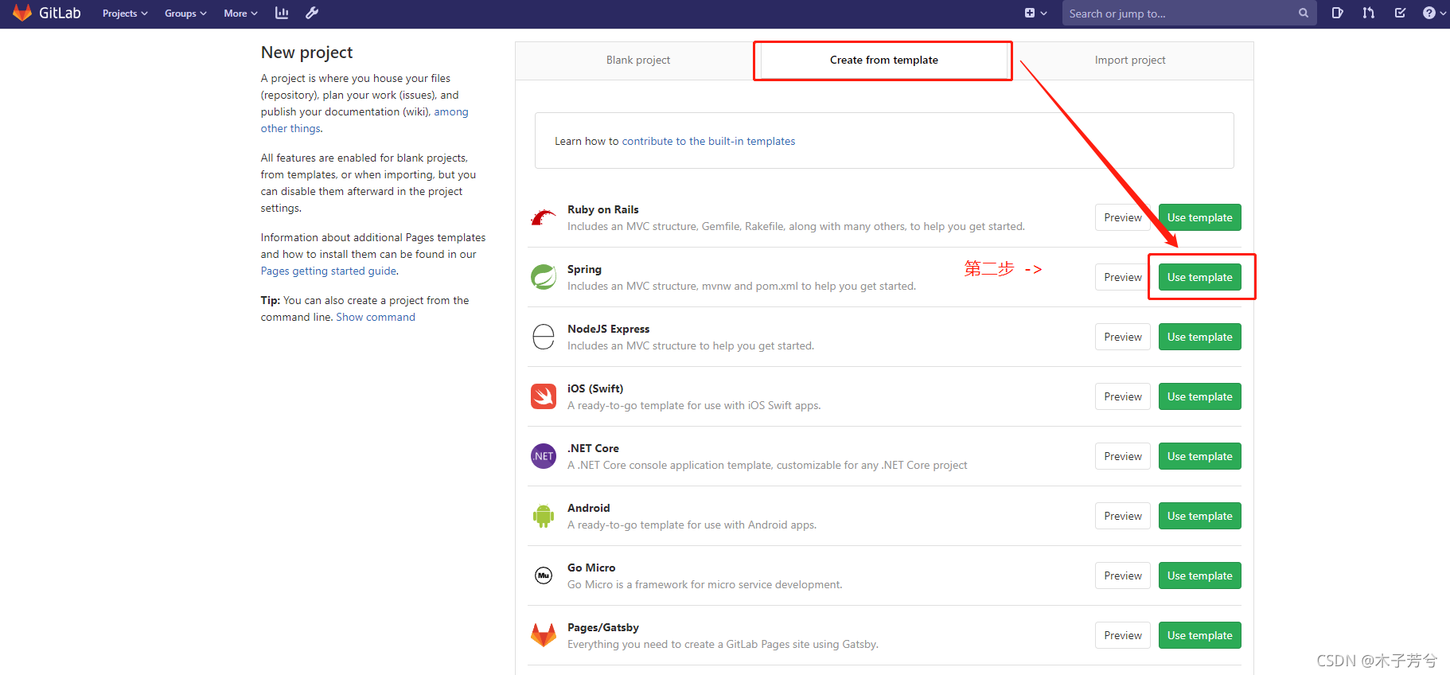Use the Android template
Screen dimensions: 1450x675
(x=1199, y=516)
